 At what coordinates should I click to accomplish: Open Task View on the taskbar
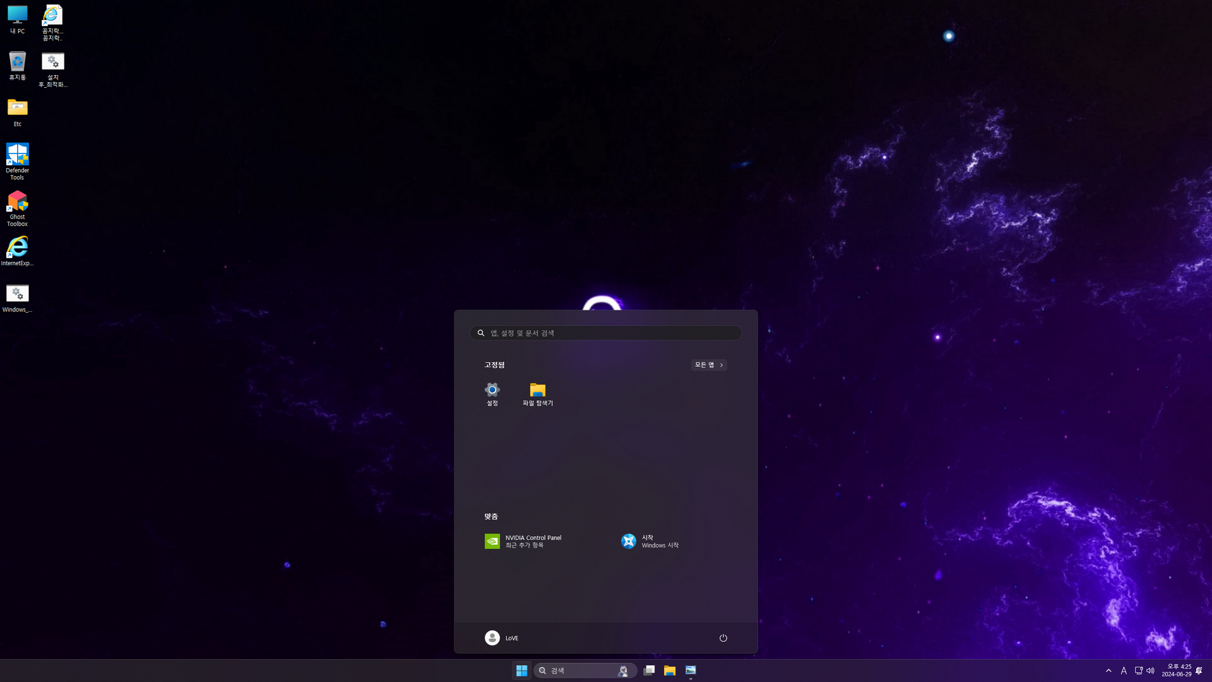tap(649, 671)
